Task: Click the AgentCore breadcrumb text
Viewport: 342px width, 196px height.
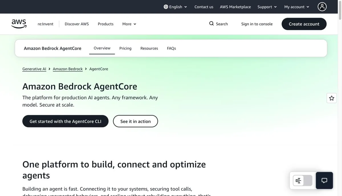Action: [x=99, y=69]
